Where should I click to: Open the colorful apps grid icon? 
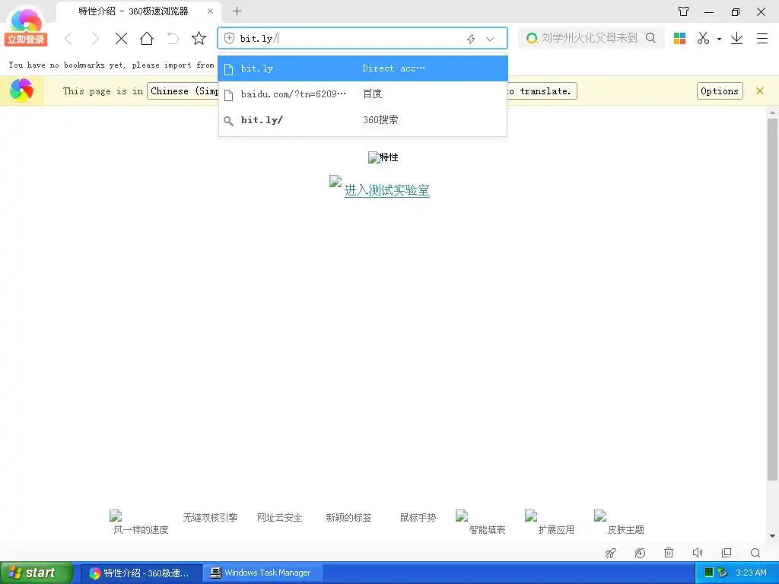click(679, 38)
